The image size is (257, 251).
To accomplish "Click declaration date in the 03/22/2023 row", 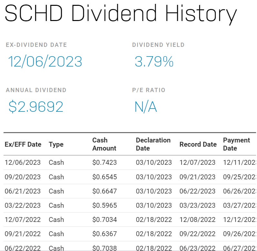I will (x=154, y=205).
